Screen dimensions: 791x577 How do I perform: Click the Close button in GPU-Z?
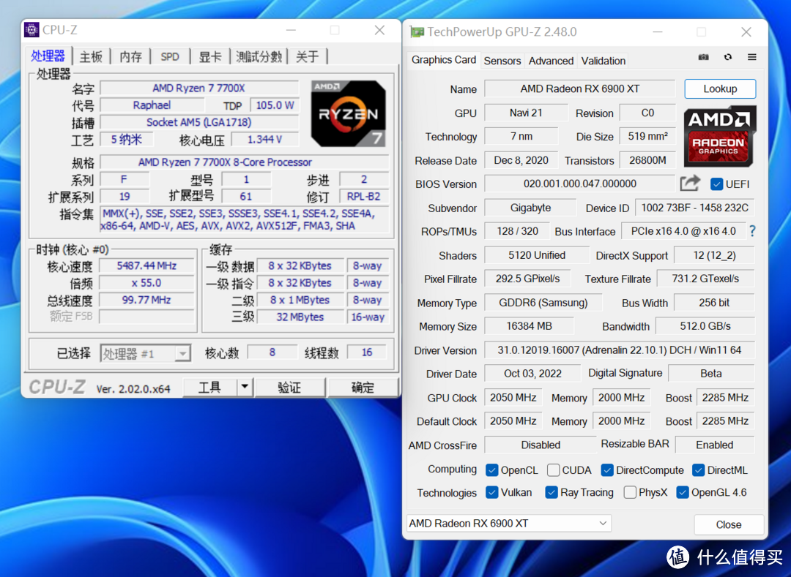(729, 524)
